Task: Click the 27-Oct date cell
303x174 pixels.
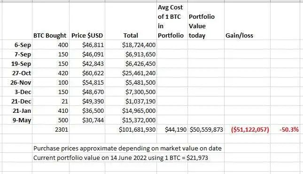Action: [16, 73]
